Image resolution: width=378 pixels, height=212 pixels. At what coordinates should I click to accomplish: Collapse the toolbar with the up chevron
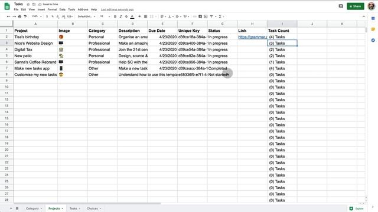(x=364, y=16)
